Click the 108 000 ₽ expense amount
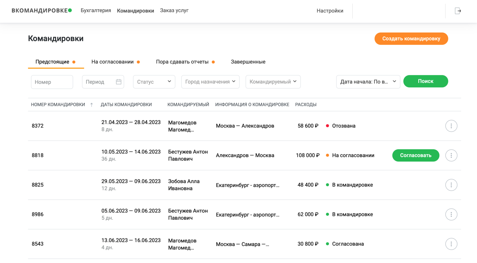This screenshot has height=263, width=477. tap(308, 155)
